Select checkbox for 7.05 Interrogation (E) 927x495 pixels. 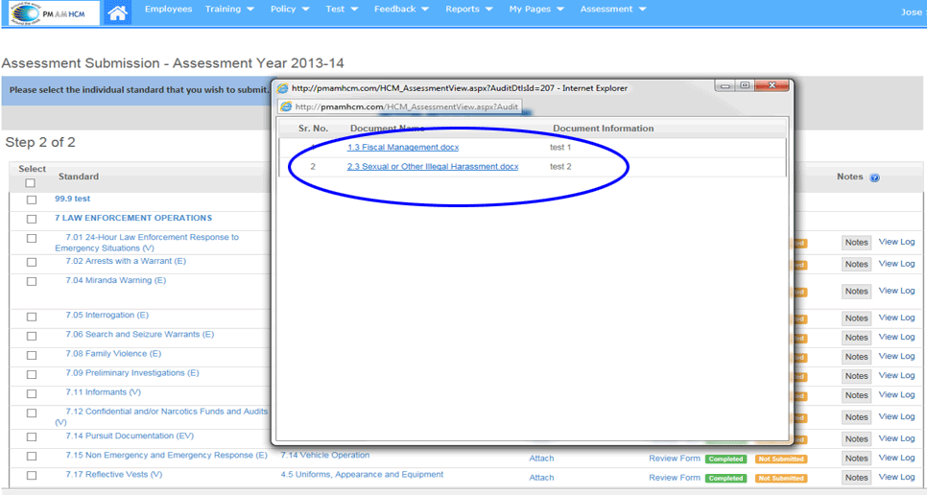click(32, 317)
